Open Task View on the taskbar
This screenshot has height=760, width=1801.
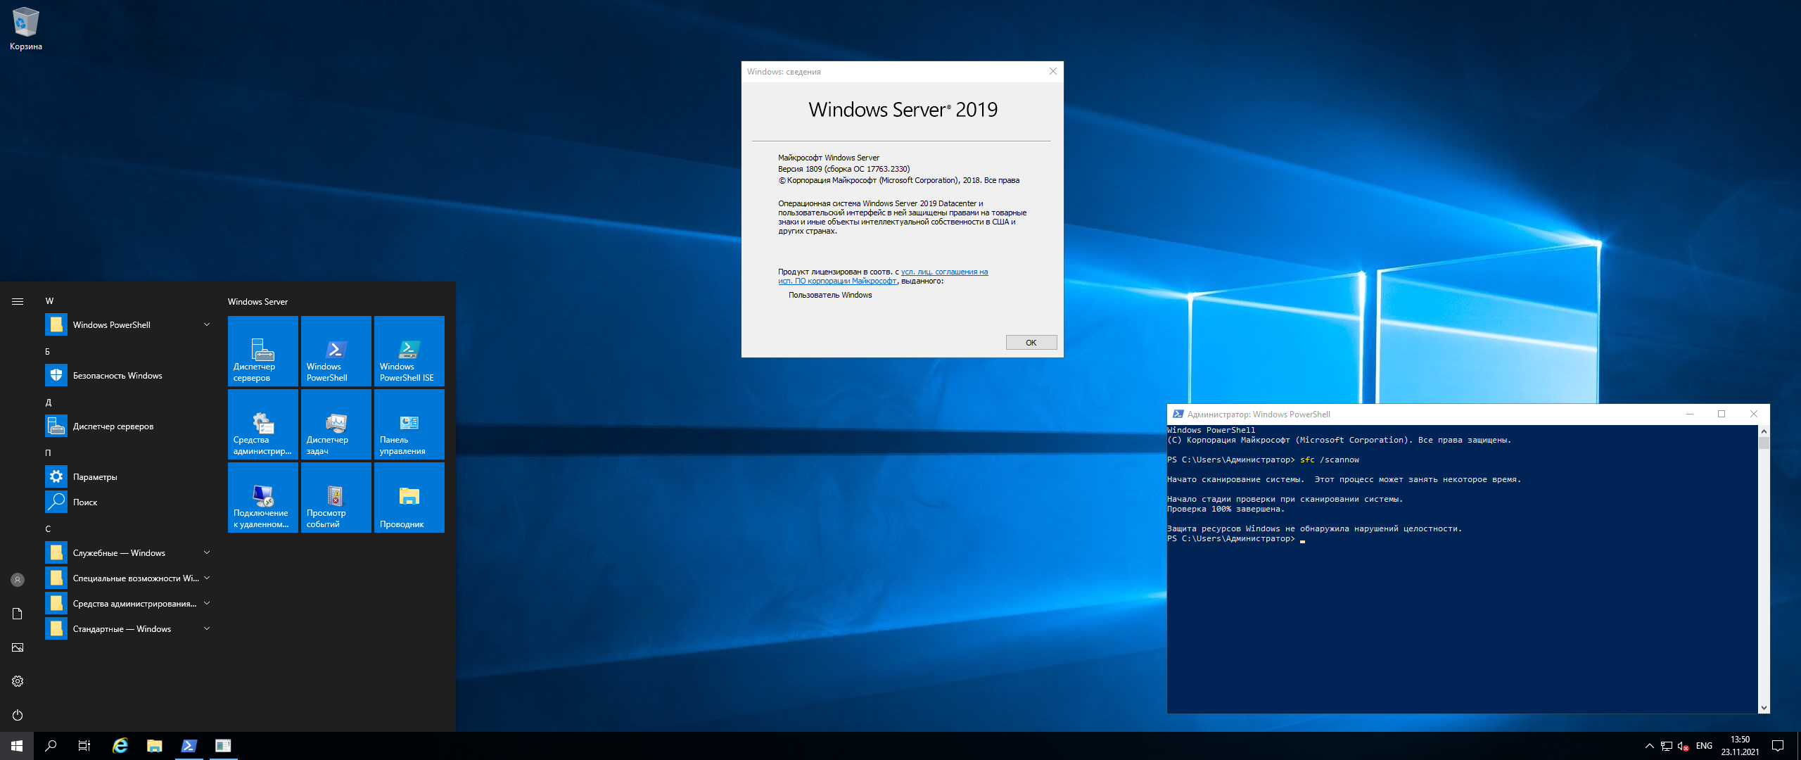[84, 746]
